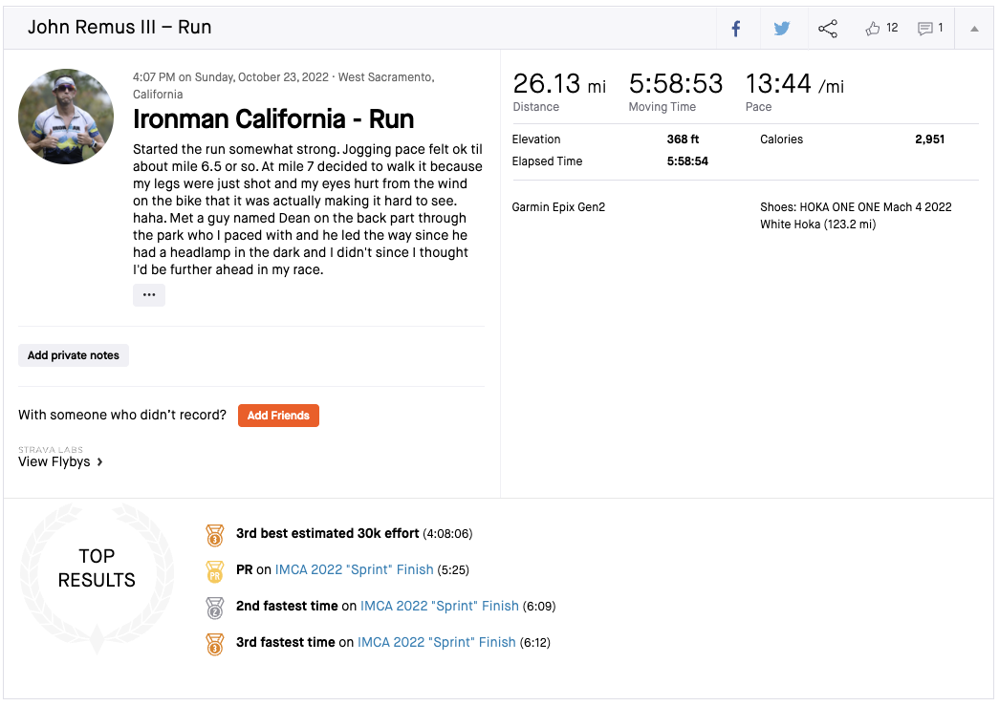This screenshot has height=706, width=999.
Task: Open PR segment IMCA 2022 Sprint Finish link
Action: [x=354, y=569]
